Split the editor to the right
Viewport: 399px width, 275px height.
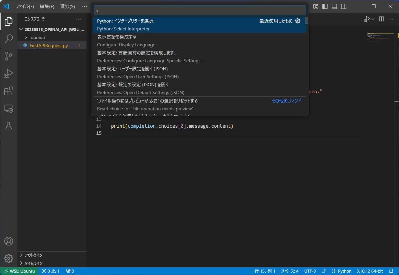382,19
